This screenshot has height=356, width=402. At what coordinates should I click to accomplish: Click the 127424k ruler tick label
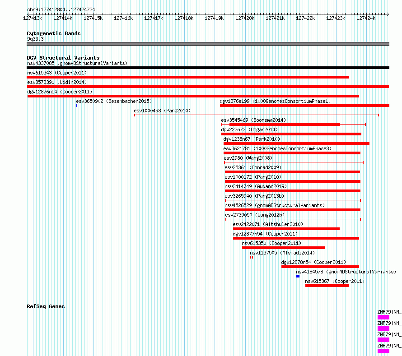(366, 18)
